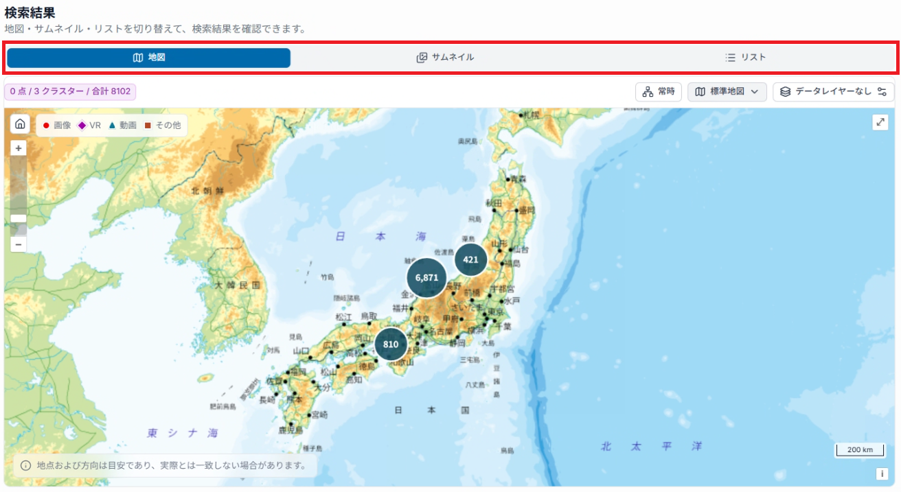Open the 標準地図 basemap dropdown

click(727, 92)
